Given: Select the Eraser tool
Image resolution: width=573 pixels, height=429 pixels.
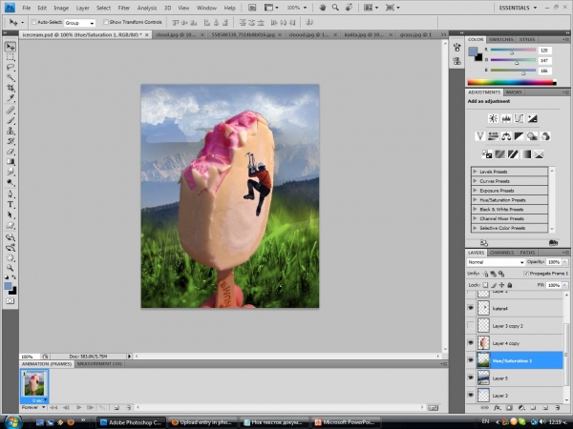Looking at the screenshot, I should click(11, 152).
